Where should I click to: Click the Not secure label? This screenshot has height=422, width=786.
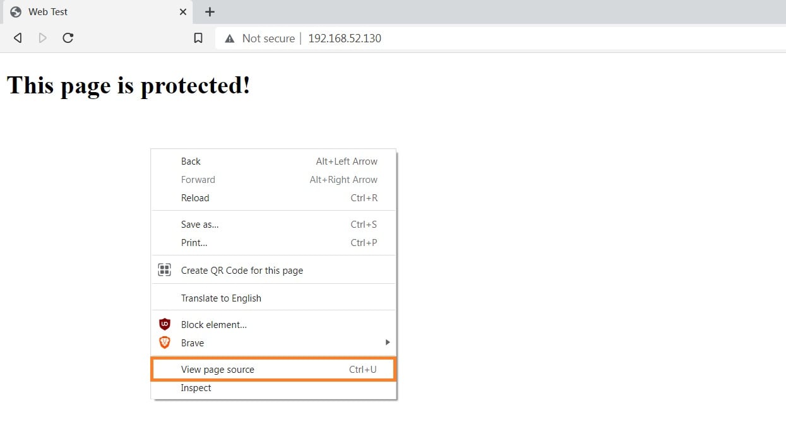point(268,38)
